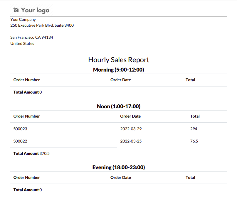Click the Evening (18:00-23:00) section heading

click(118, 167)
